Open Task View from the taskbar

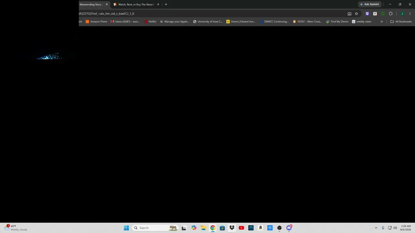click(184, 228)
